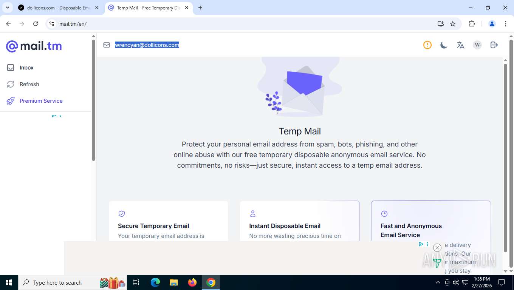The image size is (514, 290).
Task: Expand the tab search dropdown
Action: (x=7, y=8)
